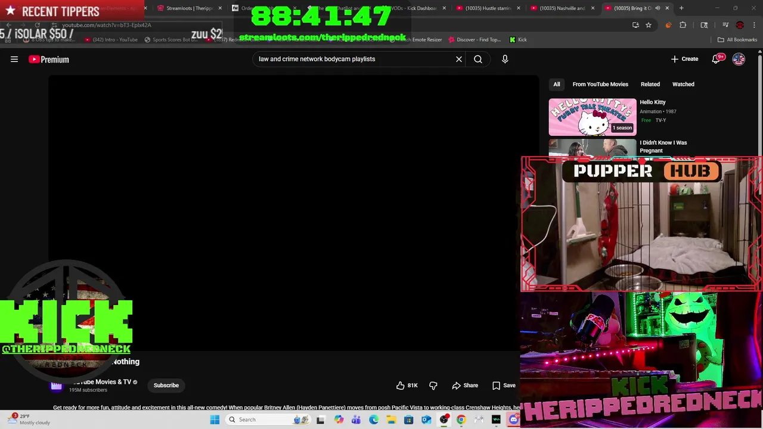Open the YouTube Movies & TV channel avatar
This screenshot has width=763, height=429.
pos(57,386)
